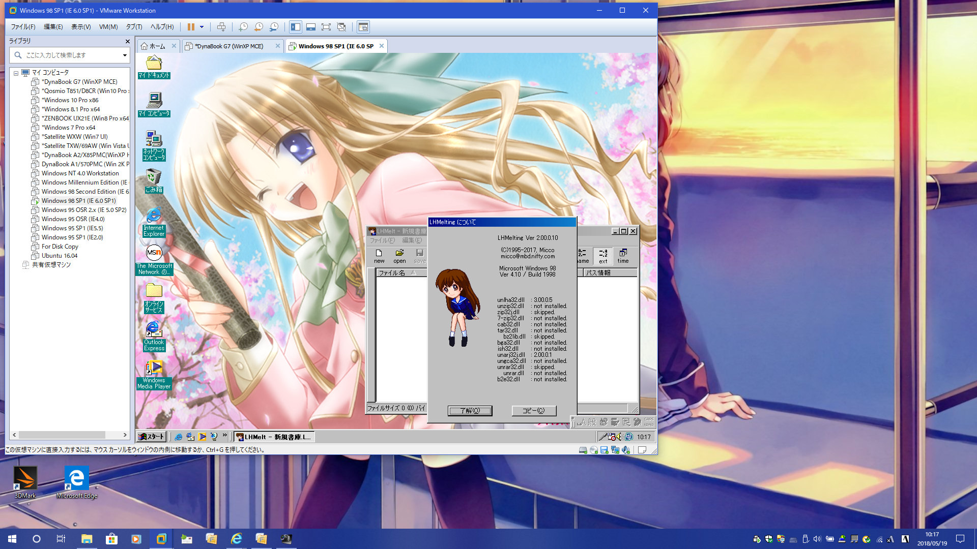Viewport: 977px width, 549px height.
Task: Click the full screen mode toolbar icon
Action: pos(326,27)
